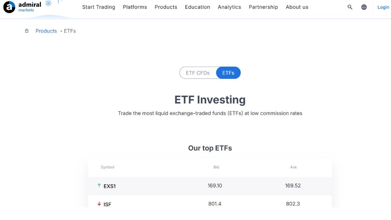Switch to the ETF CFDs option

point(198,73)
